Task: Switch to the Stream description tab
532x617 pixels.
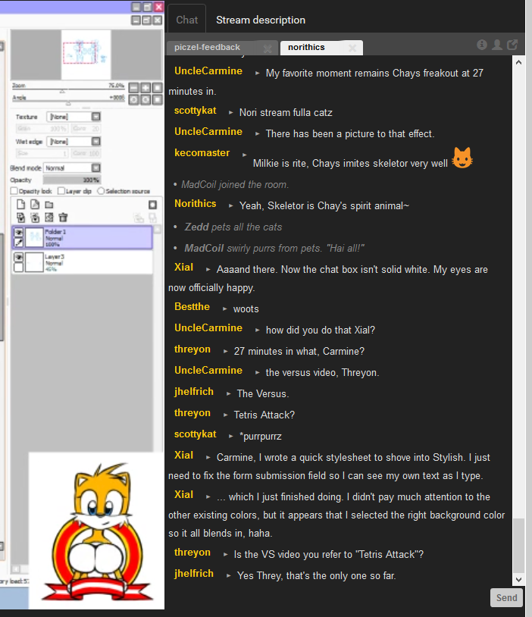Action: point(261,20)
